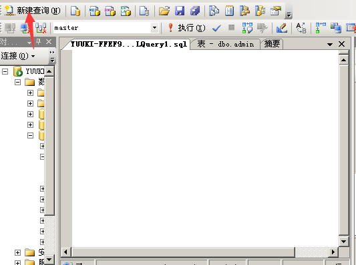Viewport: 356px width, 265px height.
Task: Show the Object Explorer toolbar icon
Action: pos(244,11)
